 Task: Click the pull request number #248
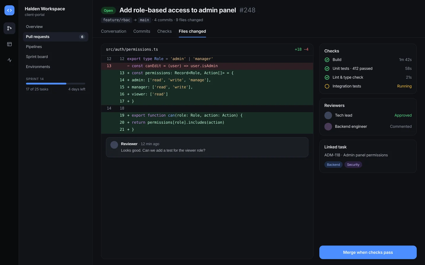click(247, 10)
